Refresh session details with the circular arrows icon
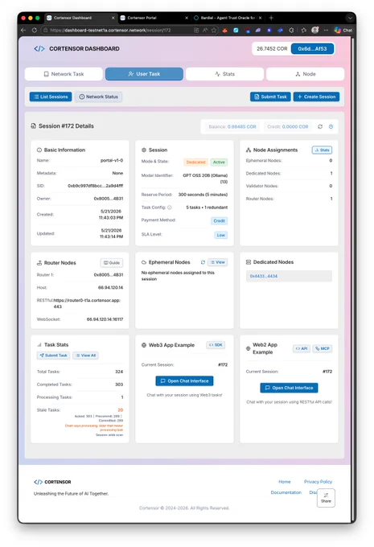This screenshot has width=374, height=547. pyautogui.click(x=320, y=126)
